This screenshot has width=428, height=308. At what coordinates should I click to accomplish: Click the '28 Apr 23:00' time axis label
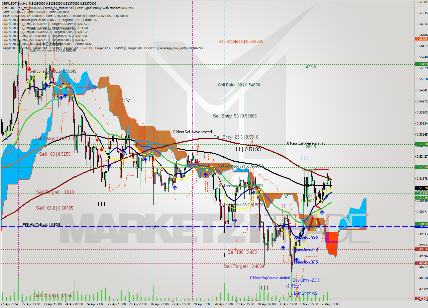click(x=224, y=304)
